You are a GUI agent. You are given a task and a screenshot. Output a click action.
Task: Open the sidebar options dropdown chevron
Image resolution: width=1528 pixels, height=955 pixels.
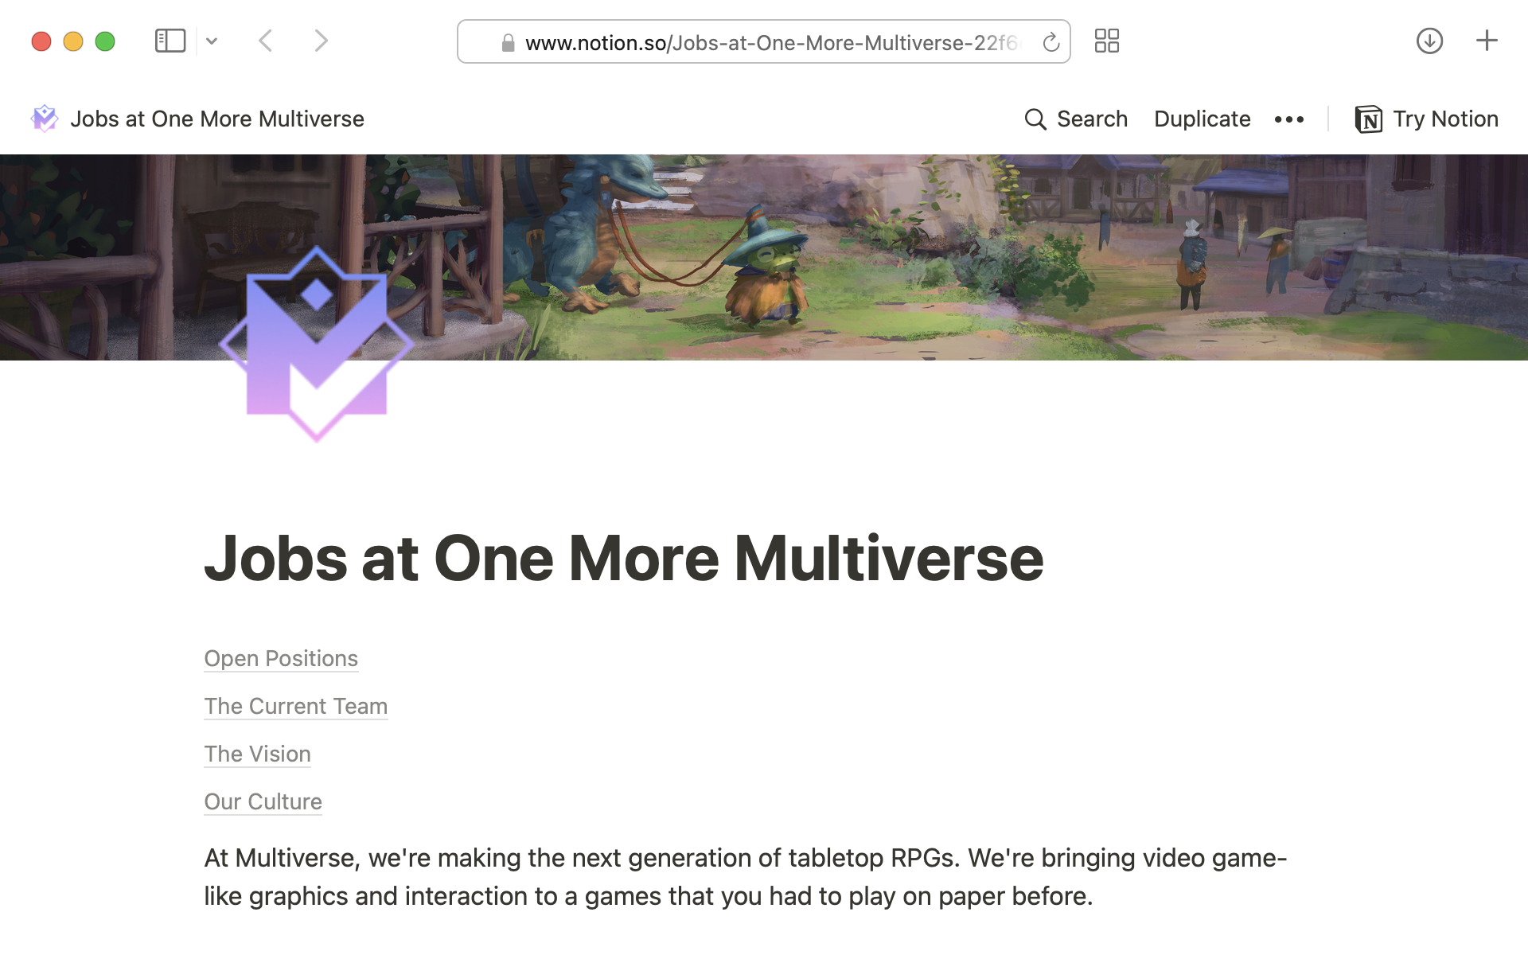[x=212, y=41]
